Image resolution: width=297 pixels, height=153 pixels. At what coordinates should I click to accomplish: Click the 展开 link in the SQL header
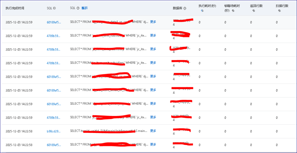click(x=85, y=8)
